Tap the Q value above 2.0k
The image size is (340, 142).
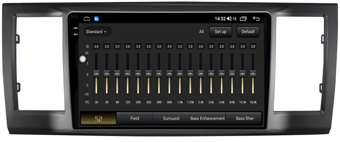[201, 47]
